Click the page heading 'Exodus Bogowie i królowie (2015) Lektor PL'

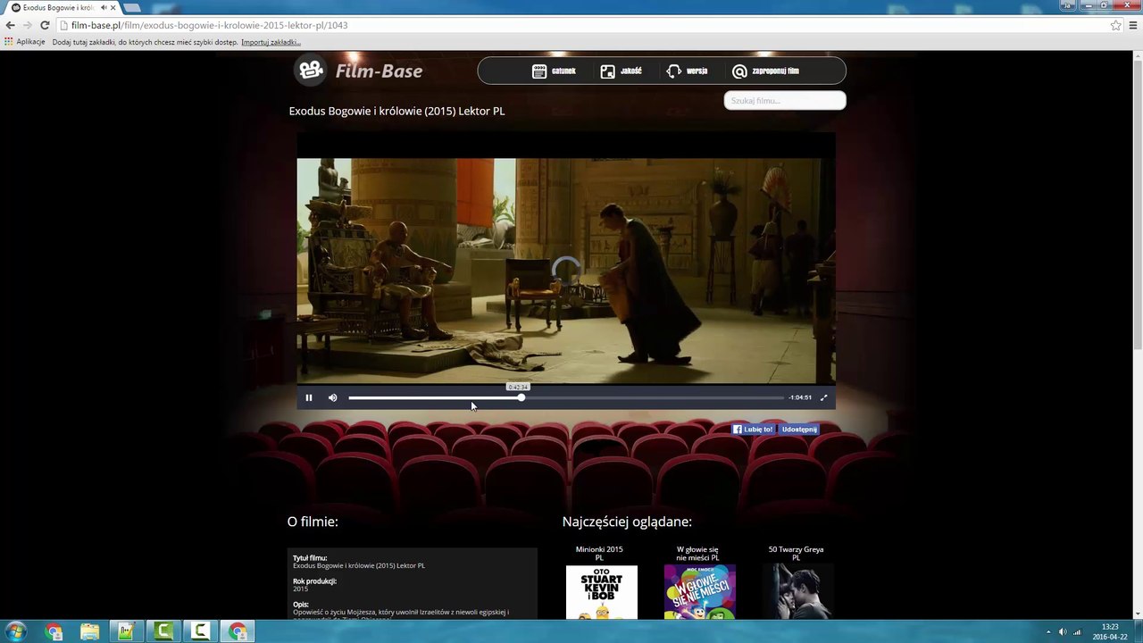396,111
